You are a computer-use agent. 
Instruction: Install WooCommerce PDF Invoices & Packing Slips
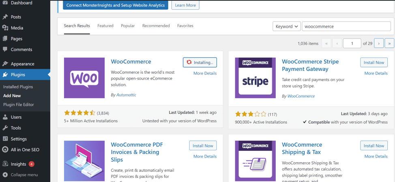[203, 146]
